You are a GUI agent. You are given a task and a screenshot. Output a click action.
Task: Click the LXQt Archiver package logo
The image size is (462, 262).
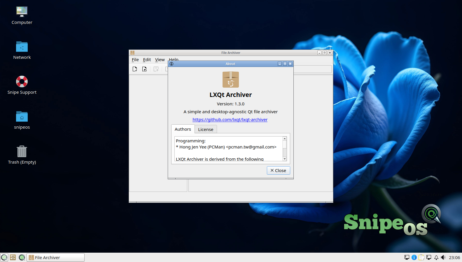tap(231, 79)
